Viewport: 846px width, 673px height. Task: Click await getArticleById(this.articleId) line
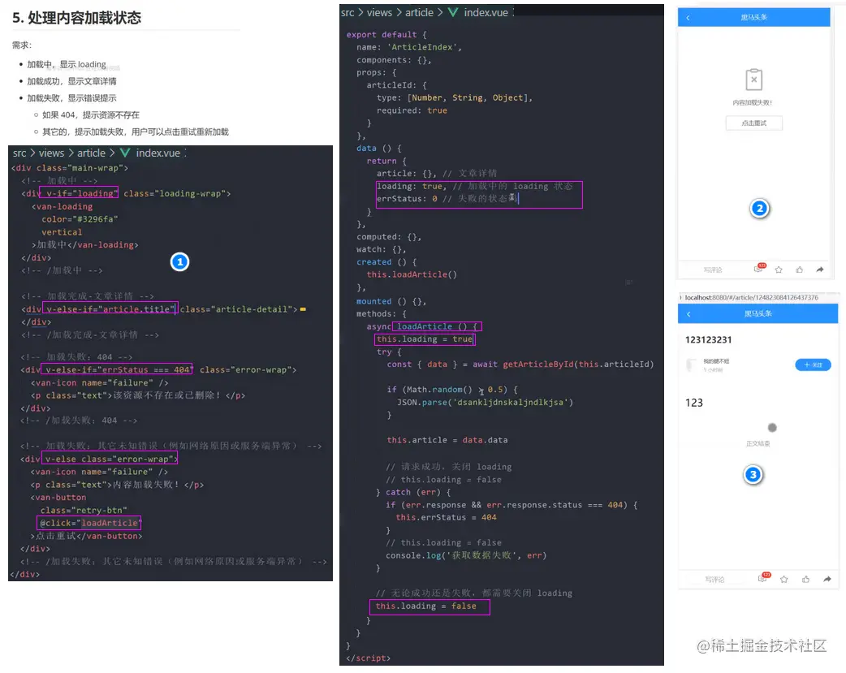520,365
